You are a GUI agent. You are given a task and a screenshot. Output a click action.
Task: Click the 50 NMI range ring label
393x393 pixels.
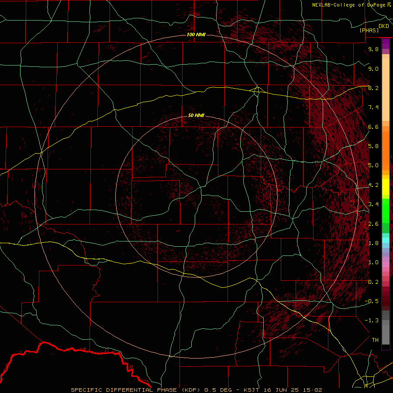point(196,115)
